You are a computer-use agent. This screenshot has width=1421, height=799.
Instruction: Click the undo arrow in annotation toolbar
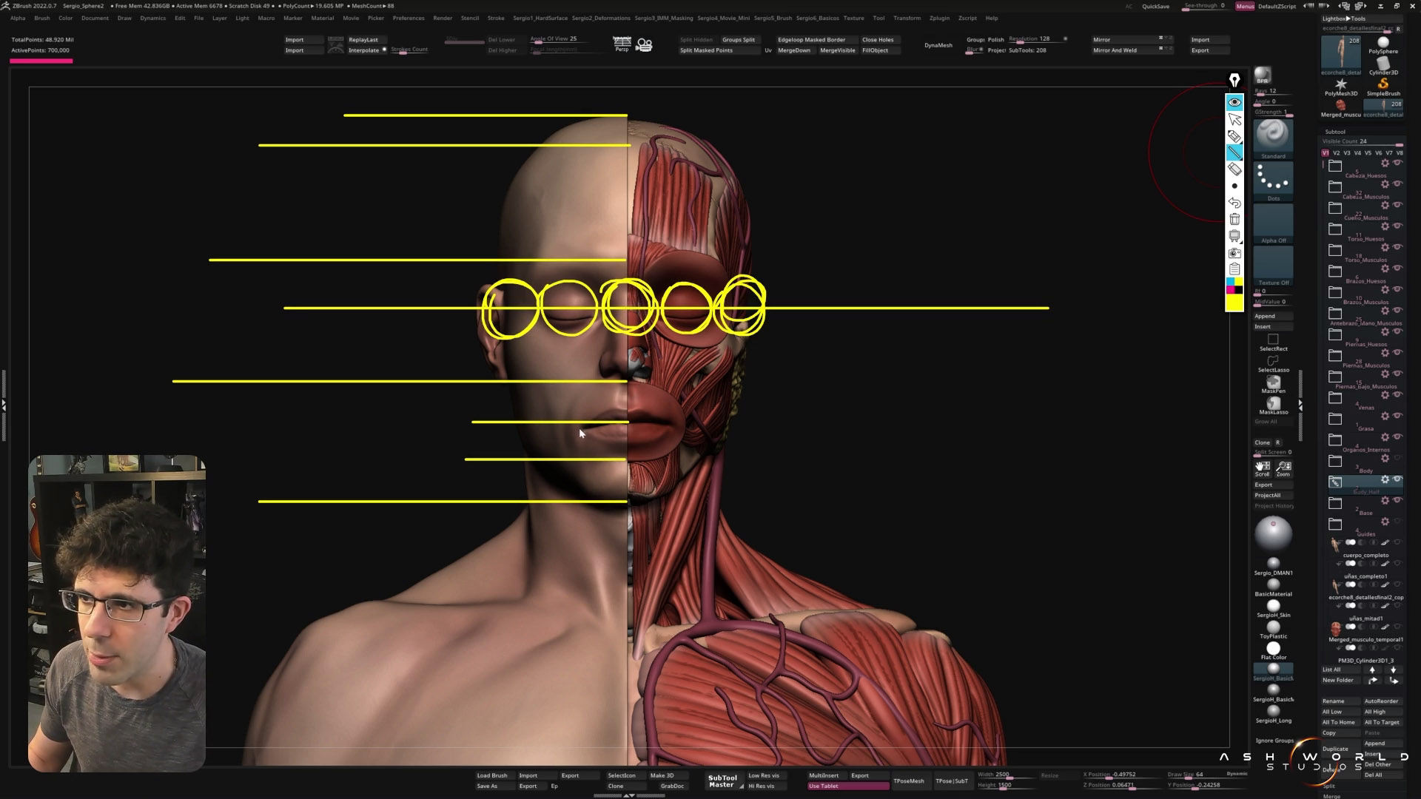pos(1234,203)
